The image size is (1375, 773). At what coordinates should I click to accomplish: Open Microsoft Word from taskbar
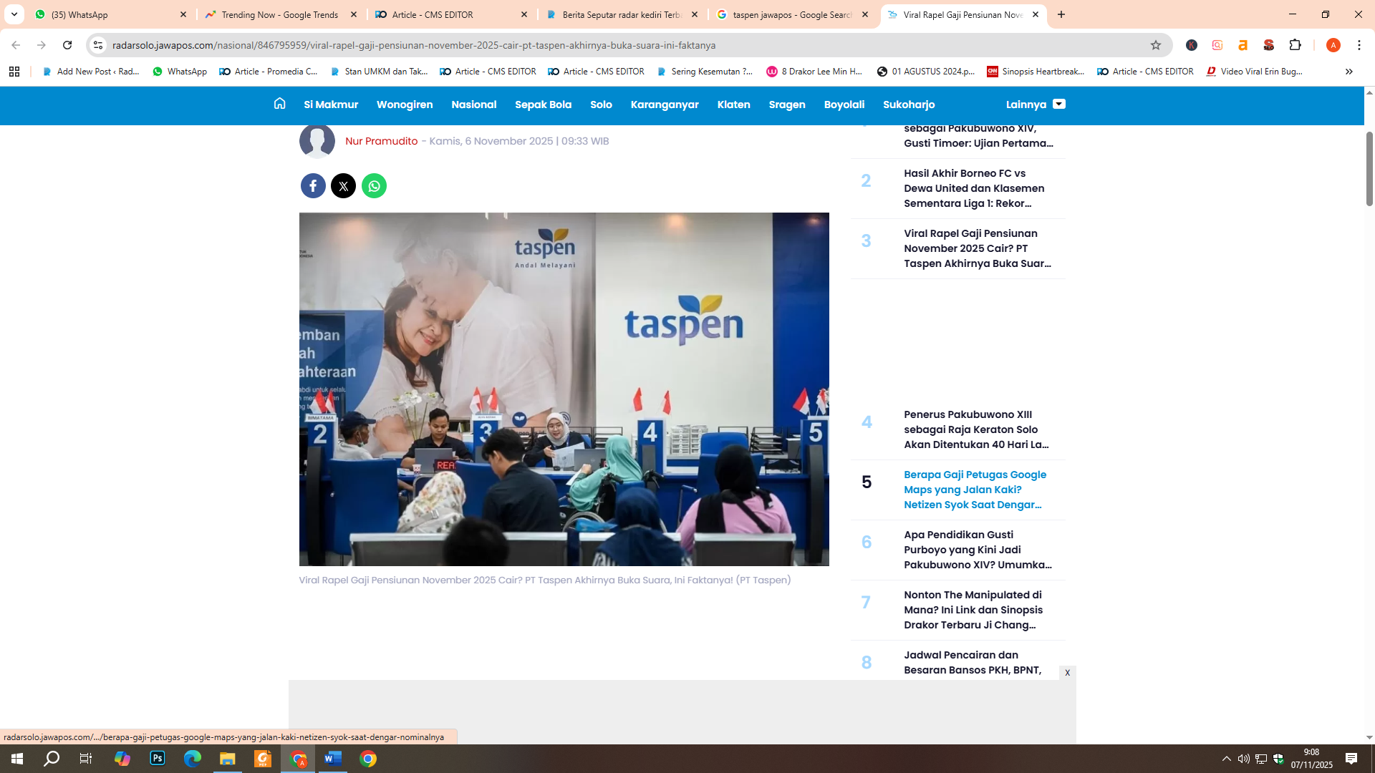tap(333, 759)
